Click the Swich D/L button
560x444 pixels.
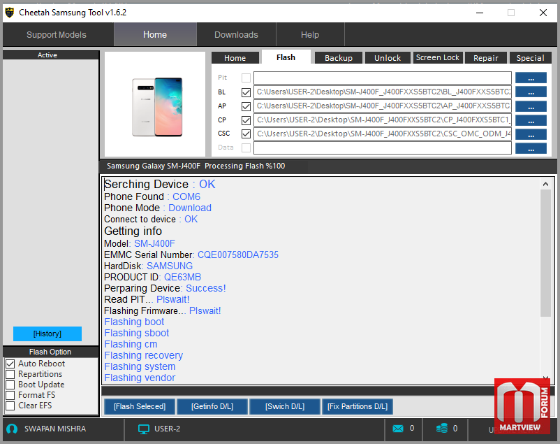click(285, 406)
